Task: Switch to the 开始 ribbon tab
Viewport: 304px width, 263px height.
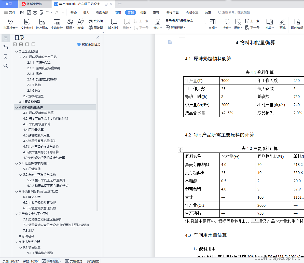Action: tap(74, 12)
